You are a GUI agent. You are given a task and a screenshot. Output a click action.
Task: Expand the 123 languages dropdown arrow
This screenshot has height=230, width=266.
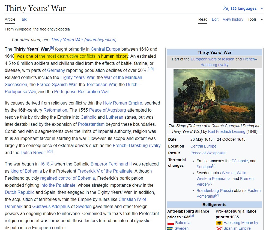(x=262, y=8)
